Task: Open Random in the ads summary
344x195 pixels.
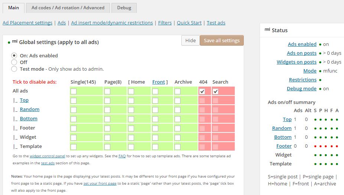Action: tap(282, 128)
